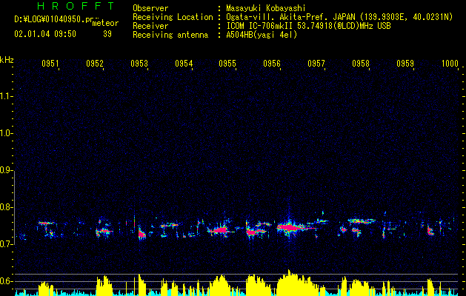Image resolution: width=466 pixels, height=296 pixels.
Task: Click the ICOM IC-706mkII frequency text
Action: 308,26
